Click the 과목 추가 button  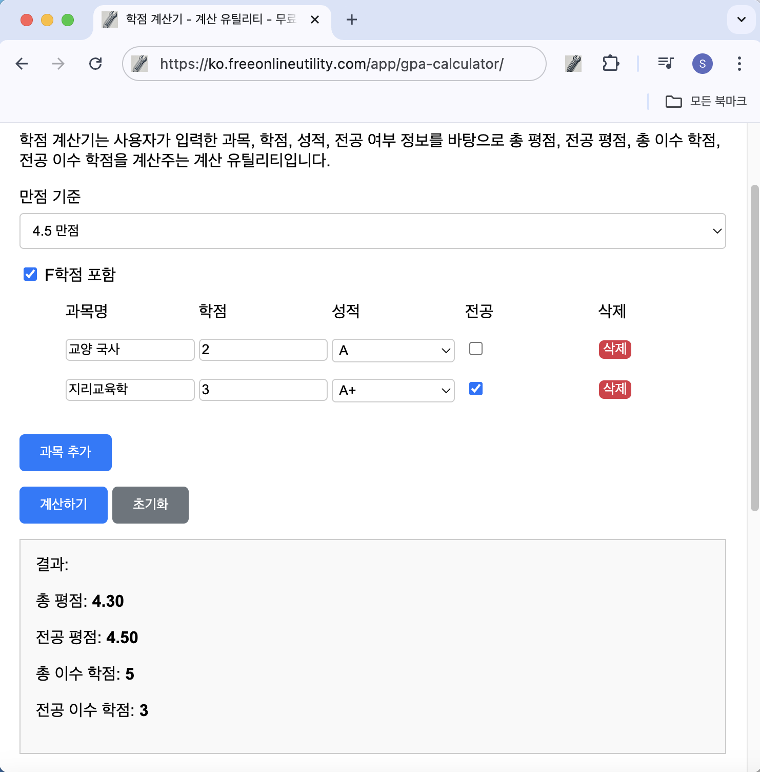click(66, 452)
